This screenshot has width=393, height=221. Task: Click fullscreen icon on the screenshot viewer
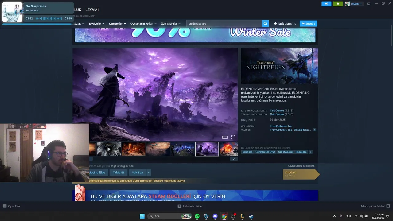pyautogui.click(x=233, y=137)
